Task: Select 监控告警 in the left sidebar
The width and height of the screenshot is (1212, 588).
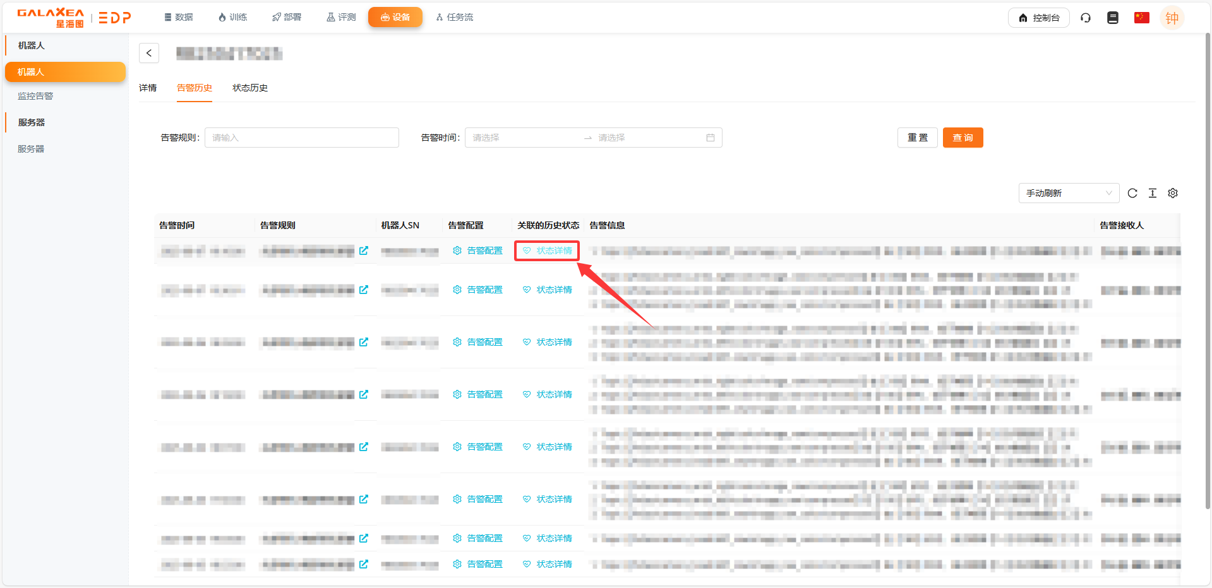Action: [35, 96]
